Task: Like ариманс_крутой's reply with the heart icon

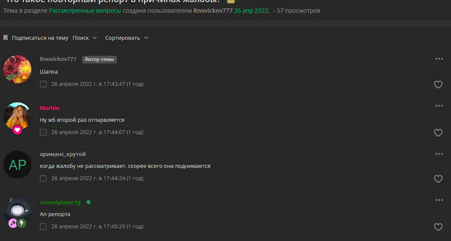Action: 438,179
